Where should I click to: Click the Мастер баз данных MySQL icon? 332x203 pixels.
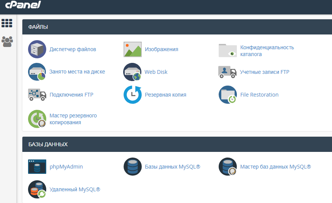click(228, 167)
